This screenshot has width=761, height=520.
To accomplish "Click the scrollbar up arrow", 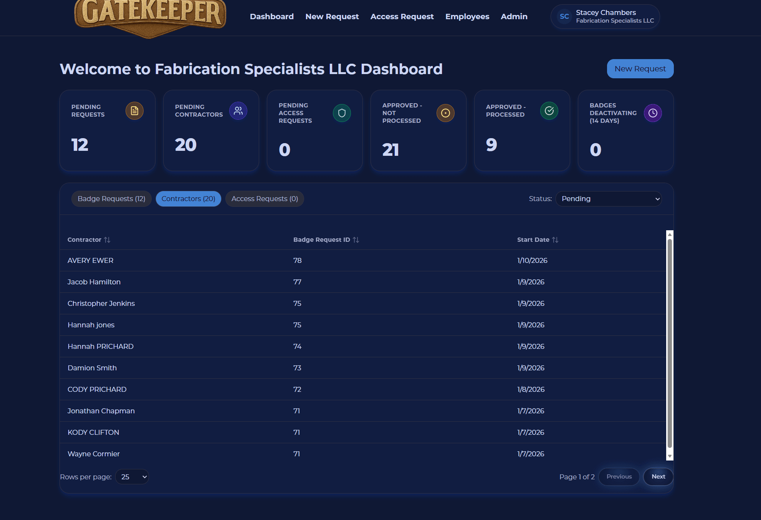I will 670,234.
